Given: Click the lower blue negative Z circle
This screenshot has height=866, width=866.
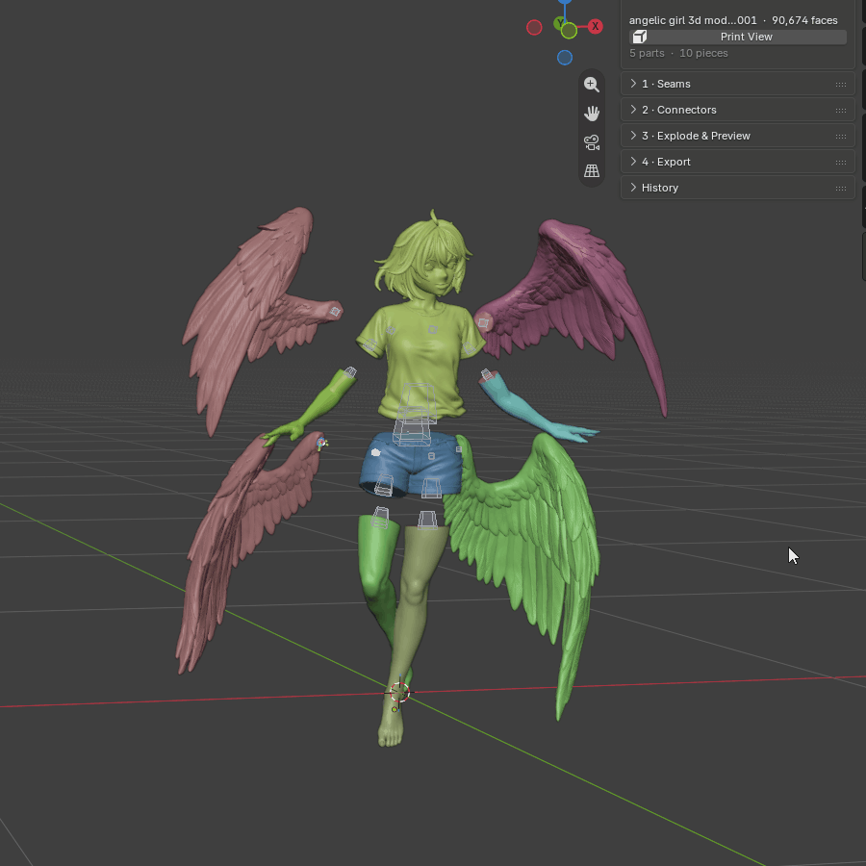Looking at the screenshot, I should point(565,58).
